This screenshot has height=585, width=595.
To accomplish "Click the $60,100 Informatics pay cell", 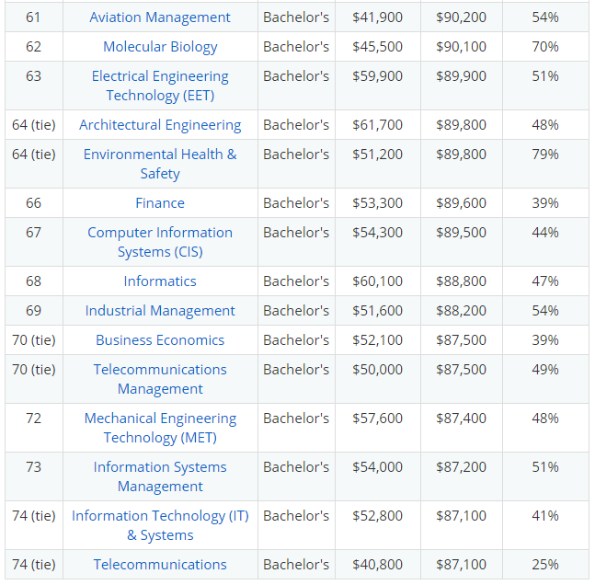I will coord(378,281).
